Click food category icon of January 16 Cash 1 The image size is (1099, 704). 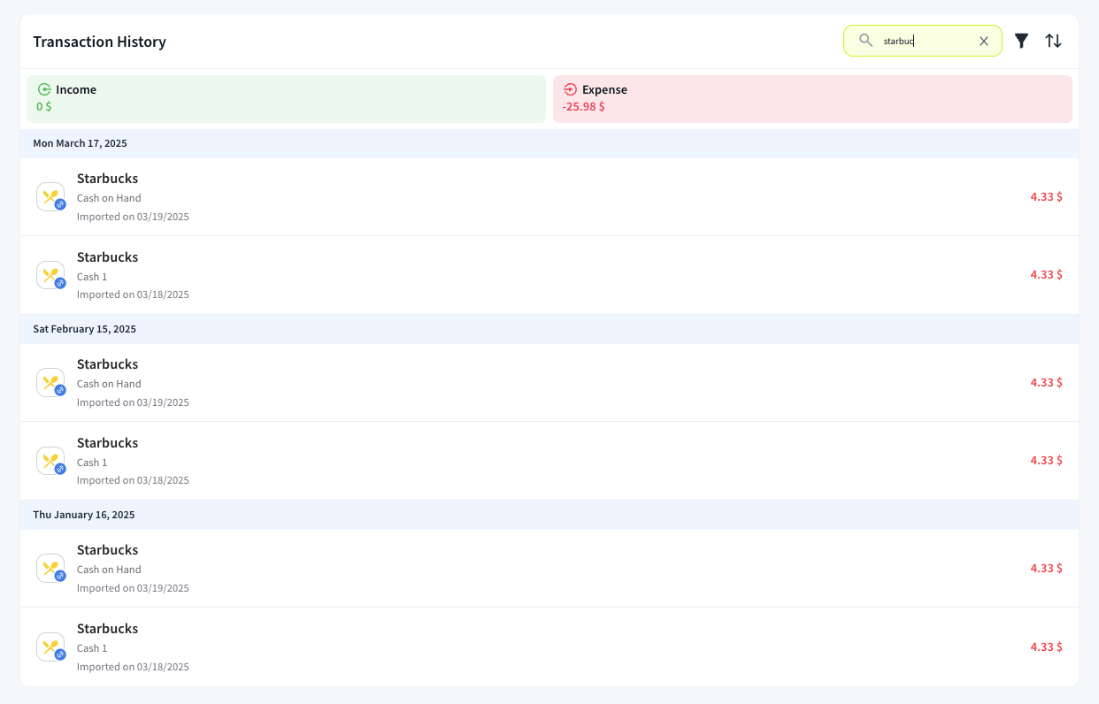pos(50,647)
